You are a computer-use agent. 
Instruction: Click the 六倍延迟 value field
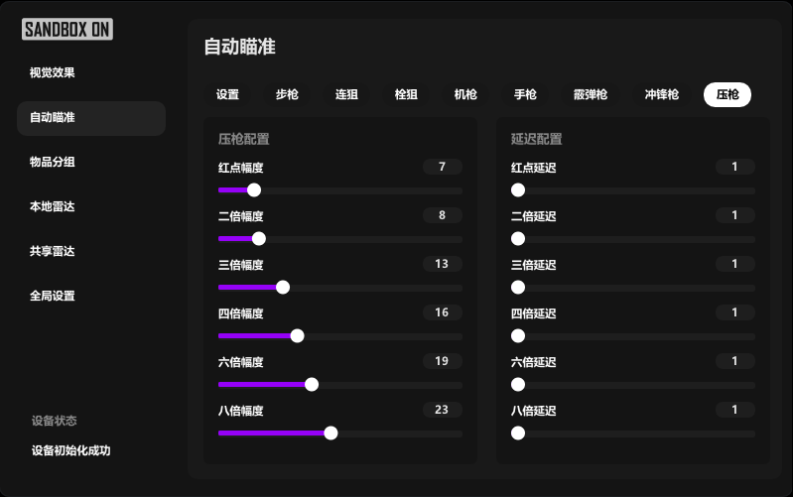(x=735, y=361)
